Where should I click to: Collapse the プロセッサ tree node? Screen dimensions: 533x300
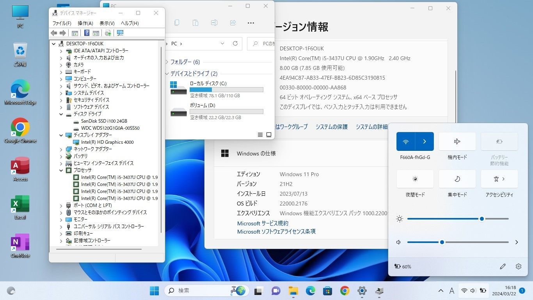pyautogui.click(x=61, y=170)
